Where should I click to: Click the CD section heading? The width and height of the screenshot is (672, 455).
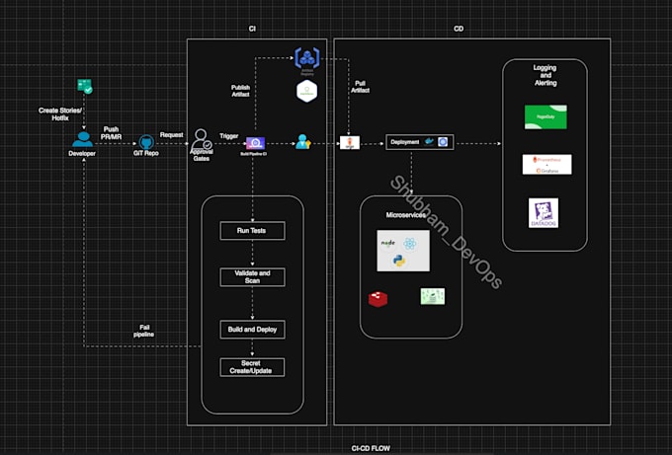[x=459, y=29]
